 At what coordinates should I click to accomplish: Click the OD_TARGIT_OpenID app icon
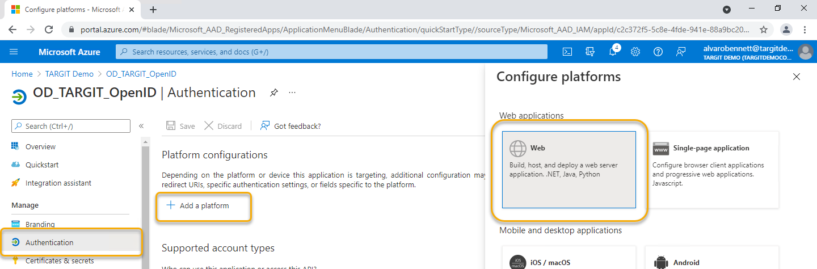pyautogui.click(x=19, y=97)
